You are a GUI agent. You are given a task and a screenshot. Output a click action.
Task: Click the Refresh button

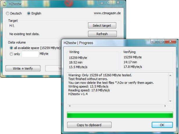coord(102,34)
